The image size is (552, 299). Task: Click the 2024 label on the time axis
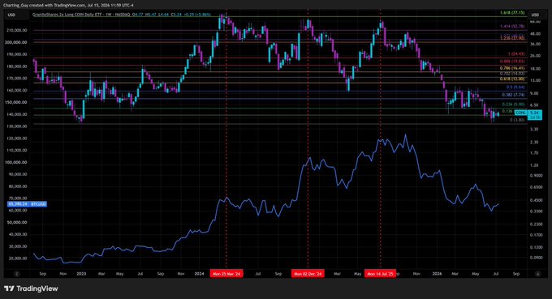199,274
